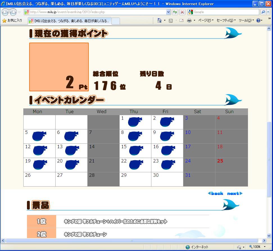The image size is (273, 251).
Task: Click the pufferfish stamp on day 22
Action: click(x=136, y=165)
